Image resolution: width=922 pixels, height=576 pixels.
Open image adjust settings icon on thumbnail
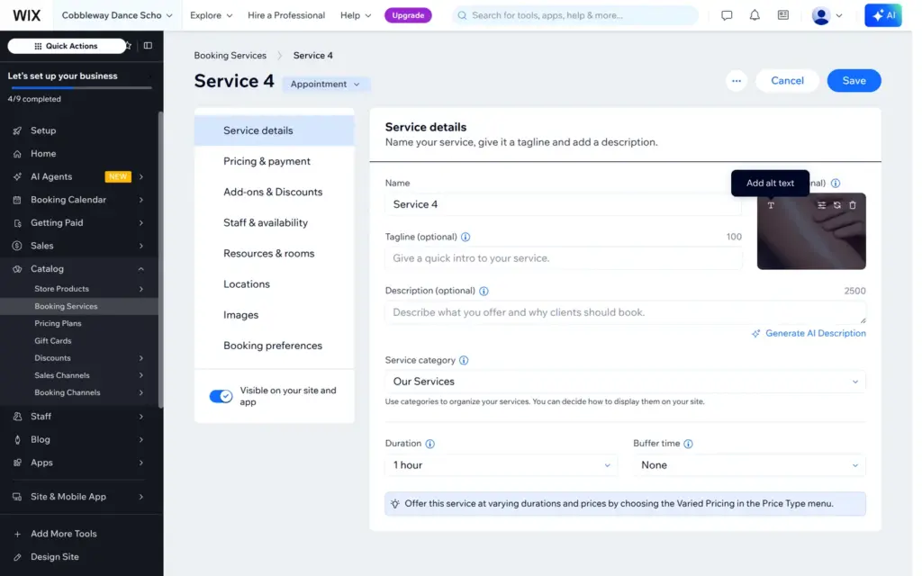pos(821,205)
